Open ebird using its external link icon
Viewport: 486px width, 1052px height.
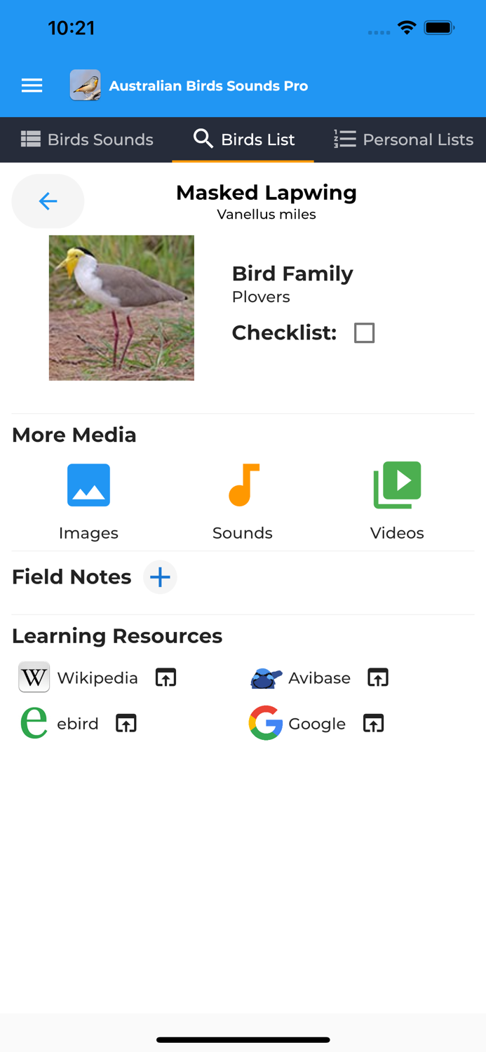pos(126,723)
